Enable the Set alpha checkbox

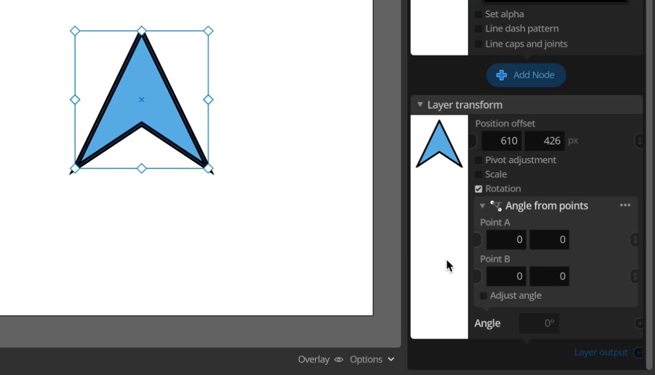point(478,14)
